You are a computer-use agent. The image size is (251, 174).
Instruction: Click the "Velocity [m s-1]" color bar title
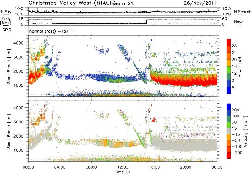(x=245, y=131)
